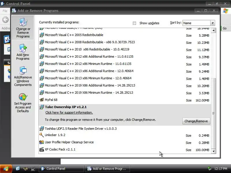
Task: Click scroll up arrow of programs list
Action: coord(213,31)
